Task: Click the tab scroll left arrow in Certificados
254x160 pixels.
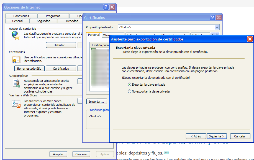Action: coord(213,34)
